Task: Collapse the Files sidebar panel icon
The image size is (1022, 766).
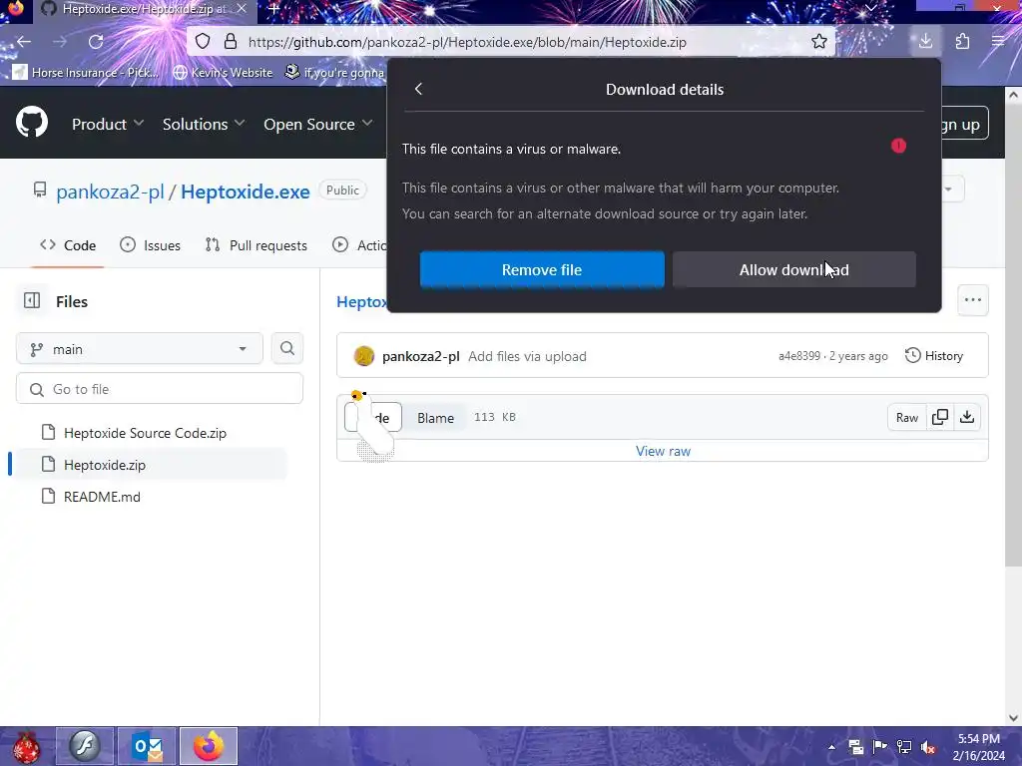Action: click(32, 300)
